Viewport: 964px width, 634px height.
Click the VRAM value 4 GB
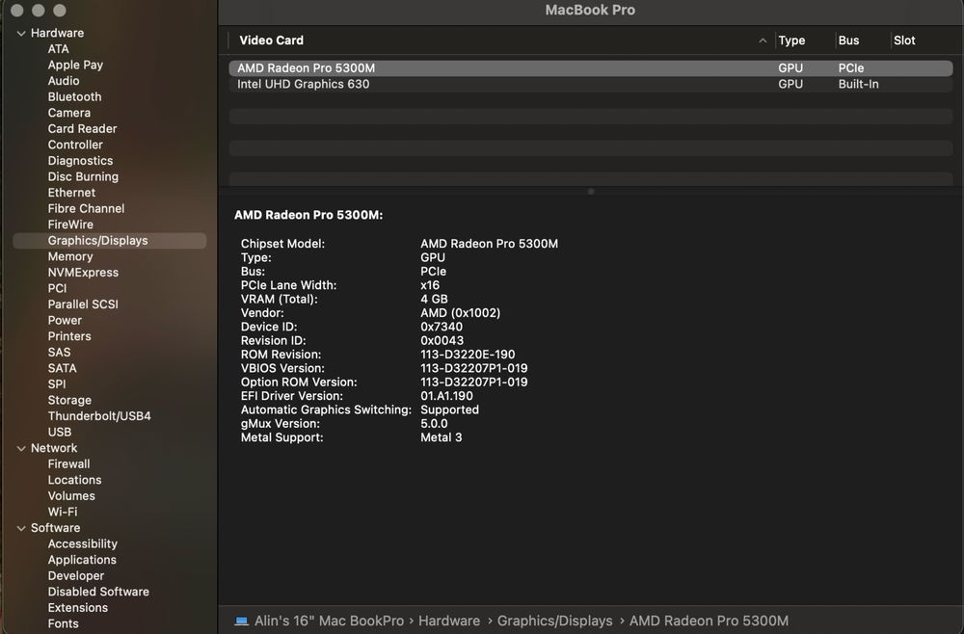[x=434, y=300]
